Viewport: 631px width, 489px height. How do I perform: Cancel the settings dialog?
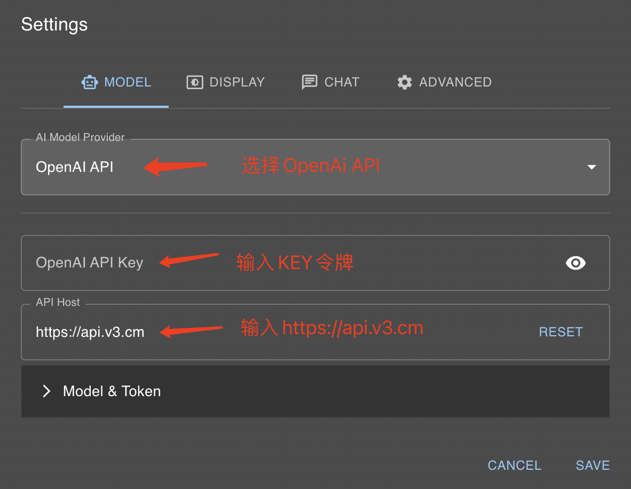tap(514, 466)
